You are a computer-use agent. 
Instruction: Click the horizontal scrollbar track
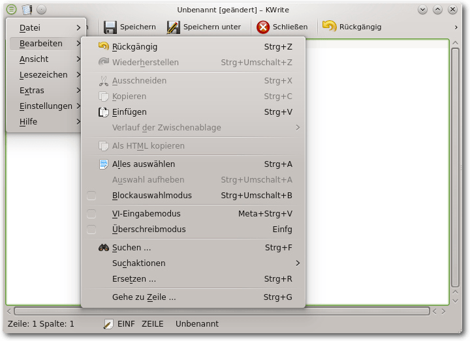222,312
